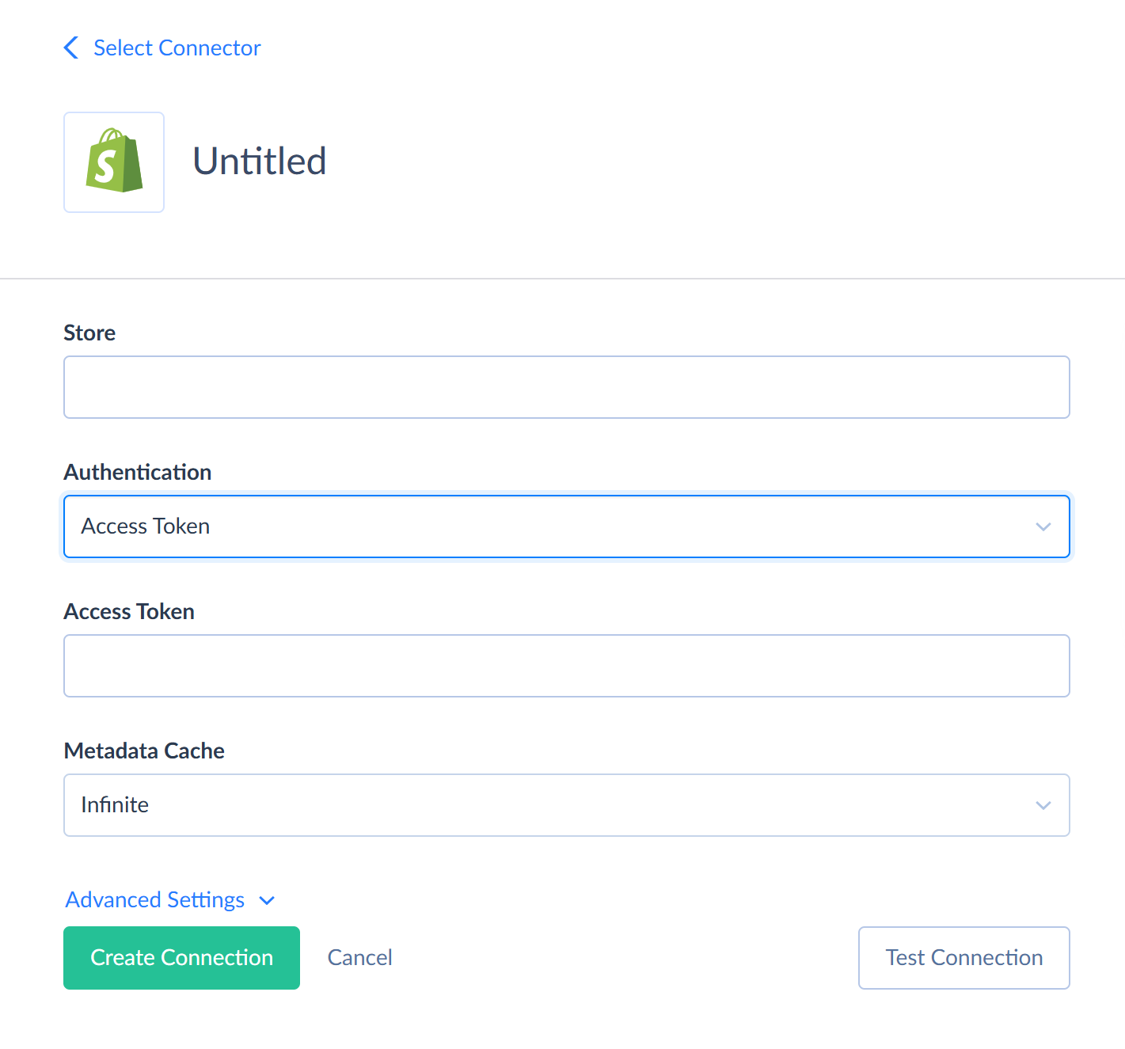This screenshot has width=1125, height=1049.
Task: Select the Store field label
Action: click(x=89, y=333)
